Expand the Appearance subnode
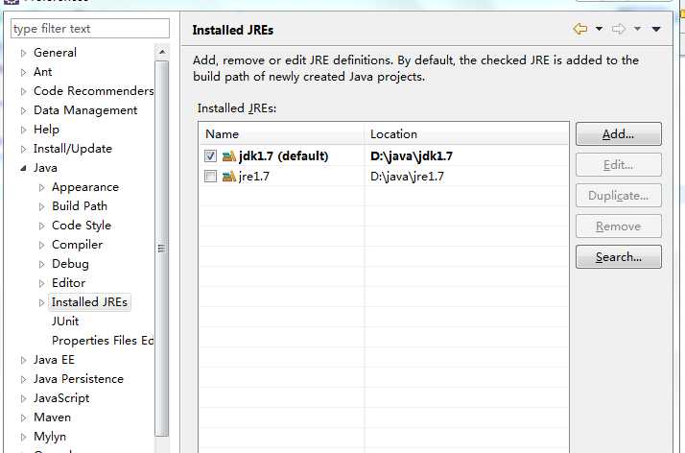 [41, 187]
